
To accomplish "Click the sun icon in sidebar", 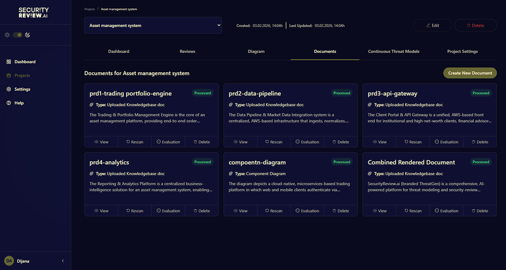I will [7, 35].
